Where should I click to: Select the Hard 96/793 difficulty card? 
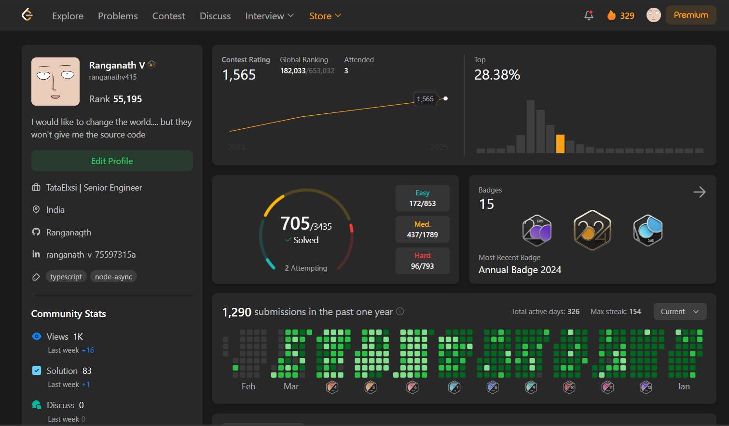point(423,261)
